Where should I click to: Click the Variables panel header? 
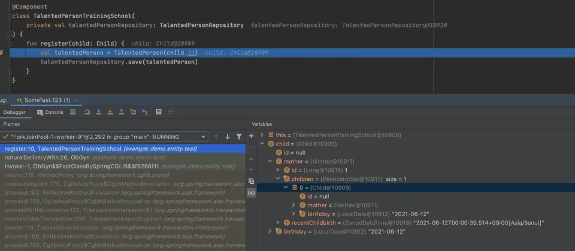pyautogui.click(x=262, y=125)
